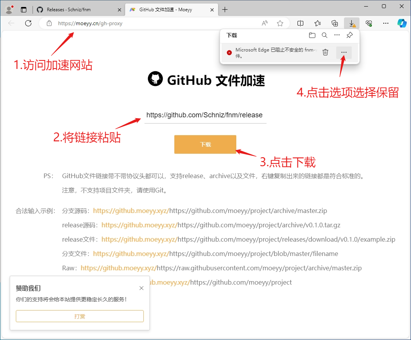Click the GitHub link input field
411x340 pixels.
pos(205,115)
